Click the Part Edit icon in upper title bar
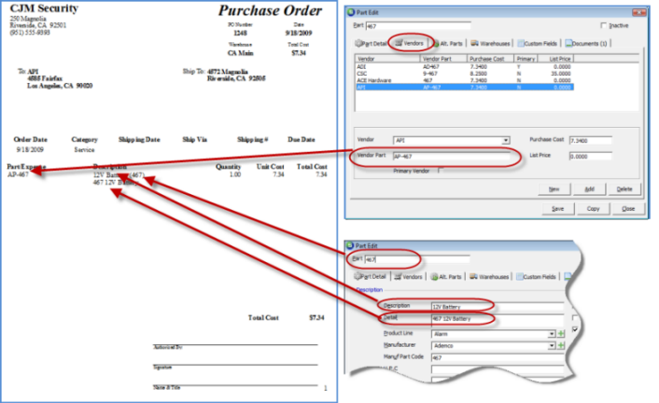The image size is (659, 403). tap(351, 11)
